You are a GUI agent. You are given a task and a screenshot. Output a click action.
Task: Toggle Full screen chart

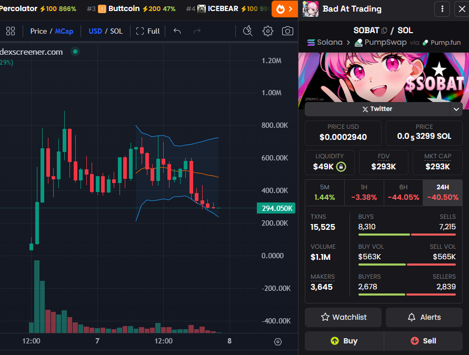[x=148, y=31]
